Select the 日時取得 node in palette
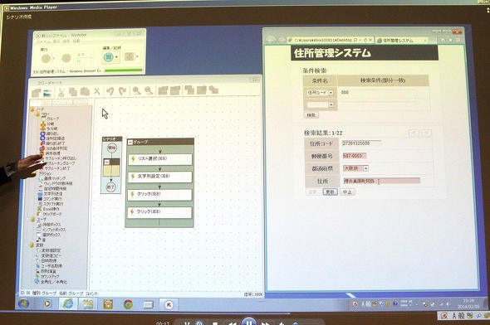Image resolution: width=490 pixels, height=325 pixels. [47, 260]
